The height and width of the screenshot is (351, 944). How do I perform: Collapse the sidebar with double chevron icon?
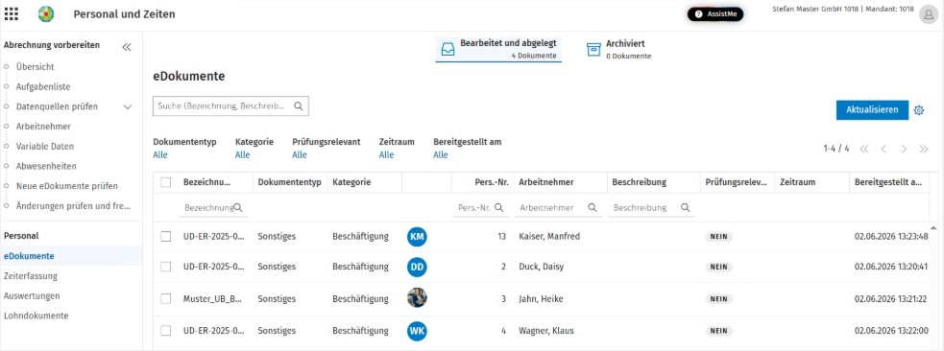coord(127,47)
